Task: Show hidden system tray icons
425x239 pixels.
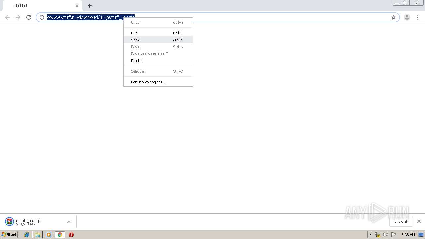Action: point(370,235)
